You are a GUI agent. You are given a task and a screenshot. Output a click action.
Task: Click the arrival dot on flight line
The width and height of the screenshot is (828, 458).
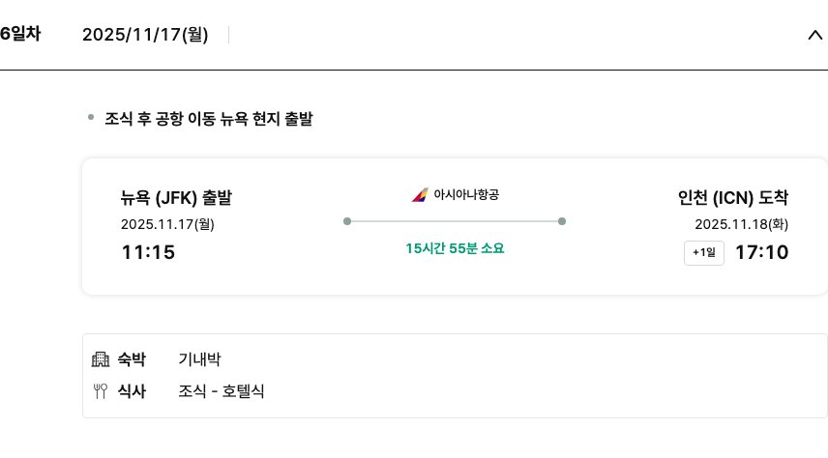click(562, 221)
